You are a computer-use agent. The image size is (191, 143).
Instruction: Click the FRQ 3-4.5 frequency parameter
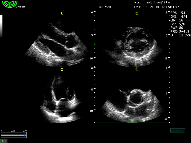tap(180, 32)
